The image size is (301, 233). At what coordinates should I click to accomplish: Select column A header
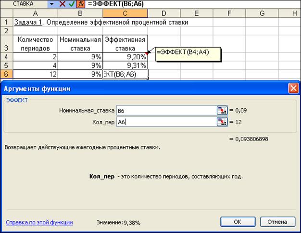(36, 13)
